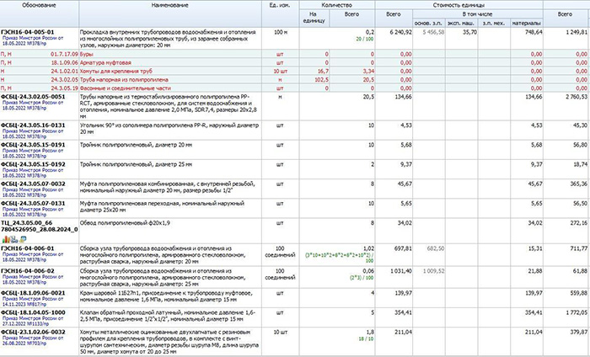Click the (2*3) / 100 quantity formula
This screenshot has width=590, height=357.
pyautogui.click(x=362, y=278)
